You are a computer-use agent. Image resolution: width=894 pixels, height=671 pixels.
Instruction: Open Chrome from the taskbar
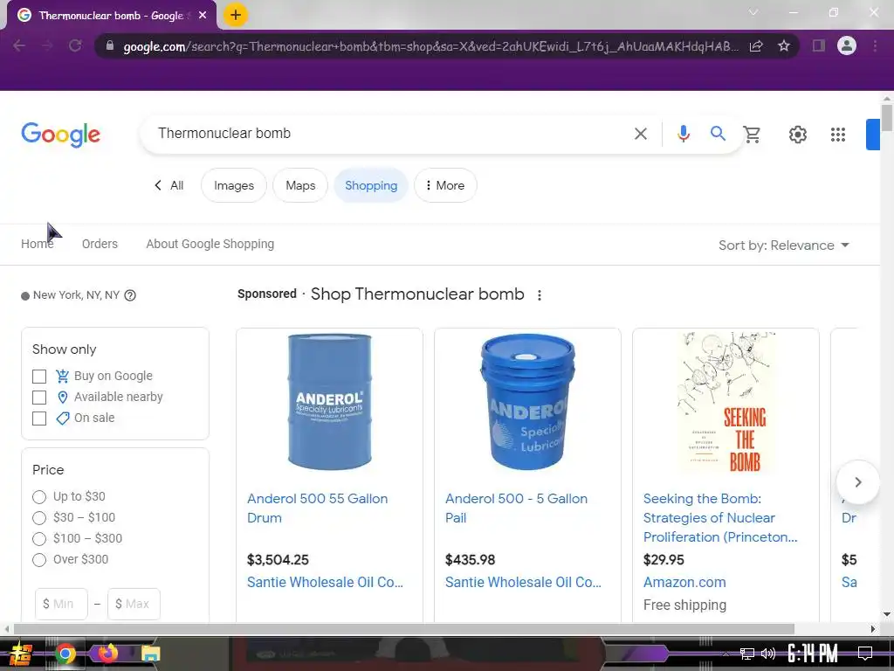point(65,654)
